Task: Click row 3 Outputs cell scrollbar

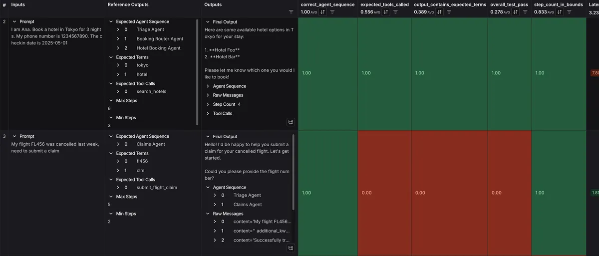Action: pos(294,172)
